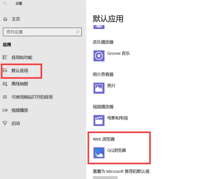Click the 设置 window title
This screenshot has width=205, height=179.
[19, 3]
